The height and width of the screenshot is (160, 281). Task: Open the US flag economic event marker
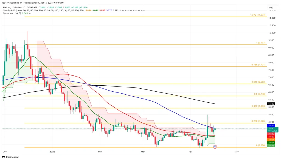215,147
